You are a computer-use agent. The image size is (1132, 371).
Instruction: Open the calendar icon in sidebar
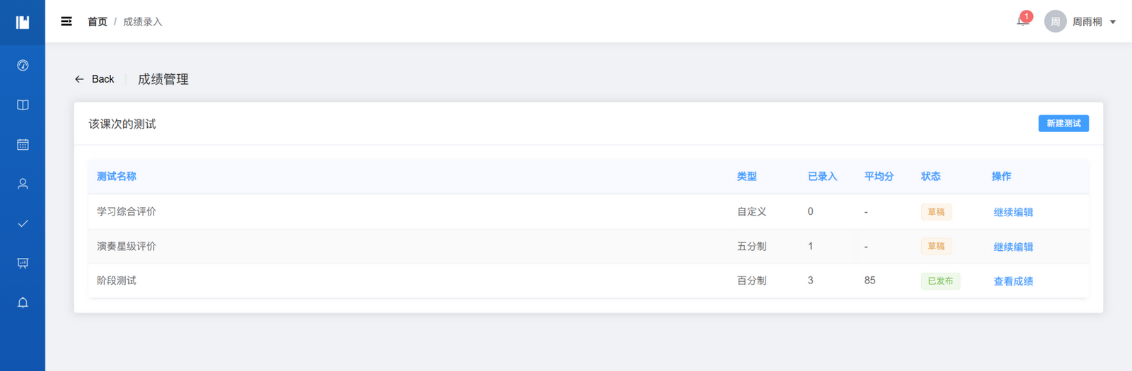point(23,145)
